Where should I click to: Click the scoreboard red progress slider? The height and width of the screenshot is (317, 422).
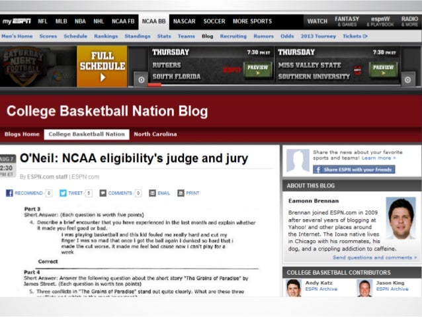(155, 85)
